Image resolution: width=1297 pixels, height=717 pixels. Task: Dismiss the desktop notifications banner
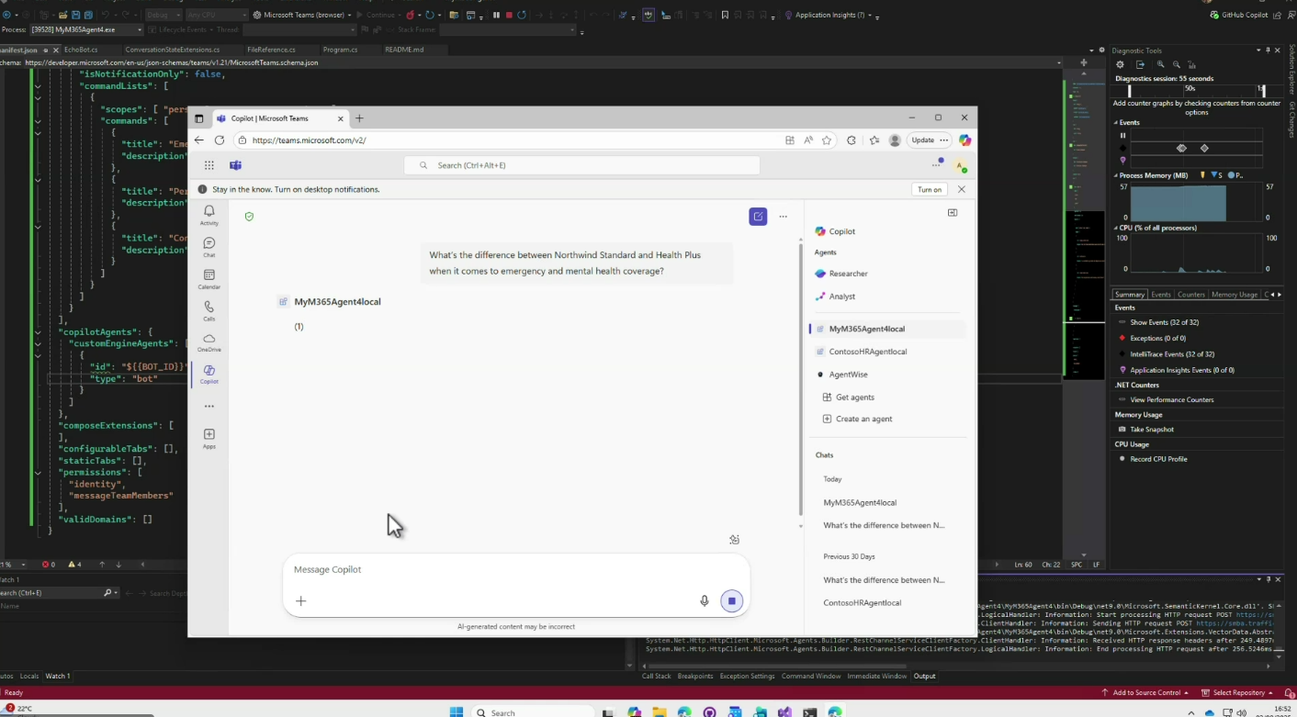point(962,189)
